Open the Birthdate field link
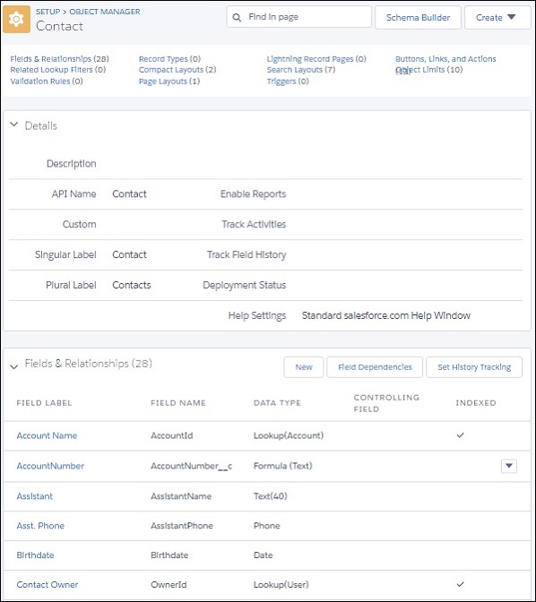 35,555
